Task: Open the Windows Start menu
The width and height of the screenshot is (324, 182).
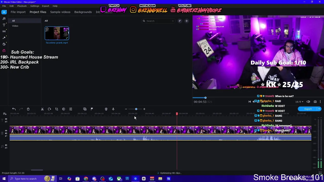Action: 4,179
